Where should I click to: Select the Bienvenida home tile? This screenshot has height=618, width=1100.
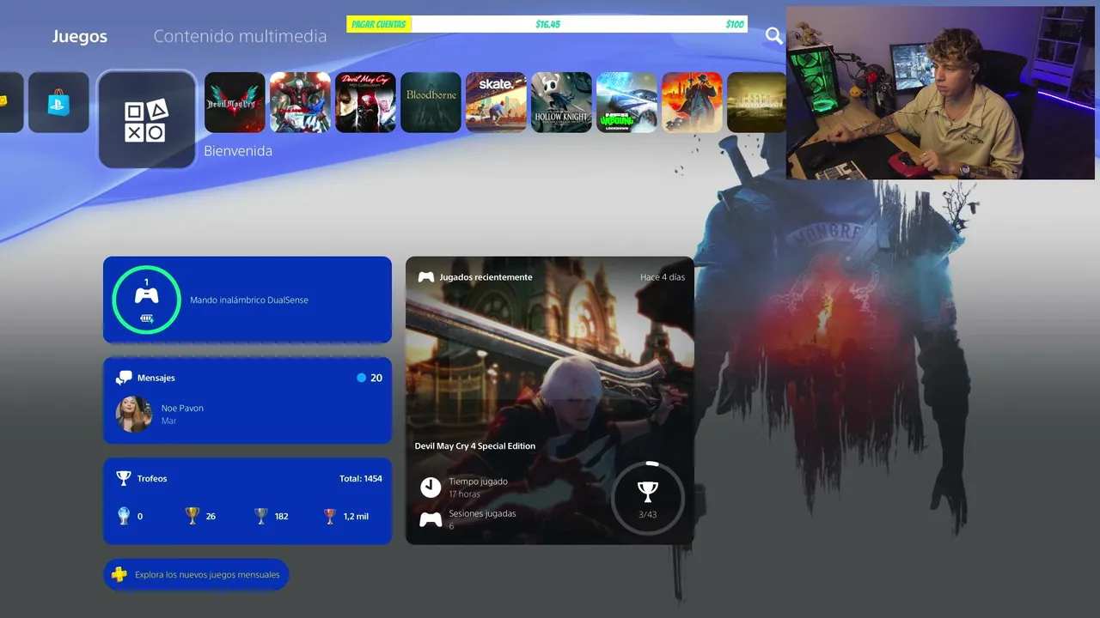pos(147,120)
